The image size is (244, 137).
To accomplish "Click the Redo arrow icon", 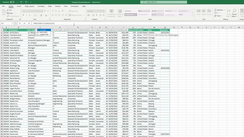I will 26,2.
